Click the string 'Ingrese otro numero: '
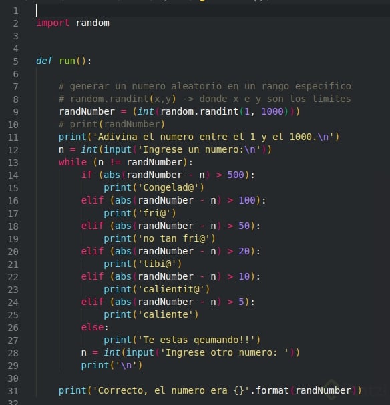This screenshot has height=405, width=390. [x=224, y=352]
